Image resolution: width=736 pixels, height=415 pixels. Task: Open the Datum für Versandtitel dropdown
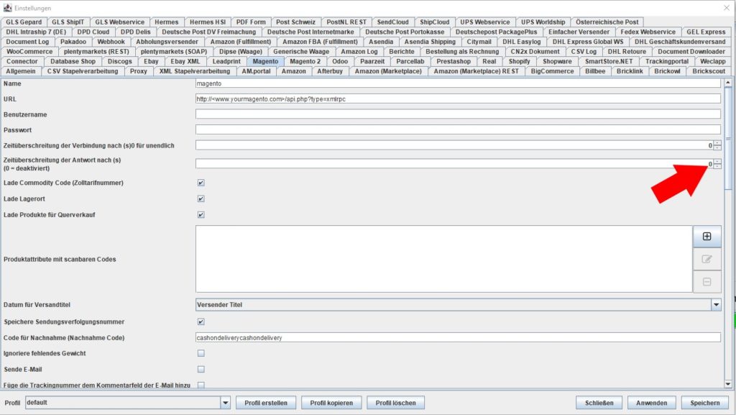717,305
